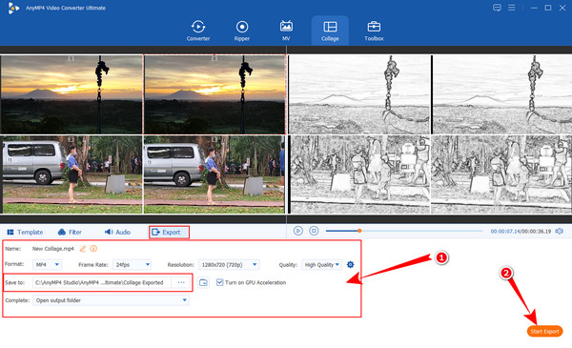
Task: Open the hamburger menu in title bar
Action: 511,8
